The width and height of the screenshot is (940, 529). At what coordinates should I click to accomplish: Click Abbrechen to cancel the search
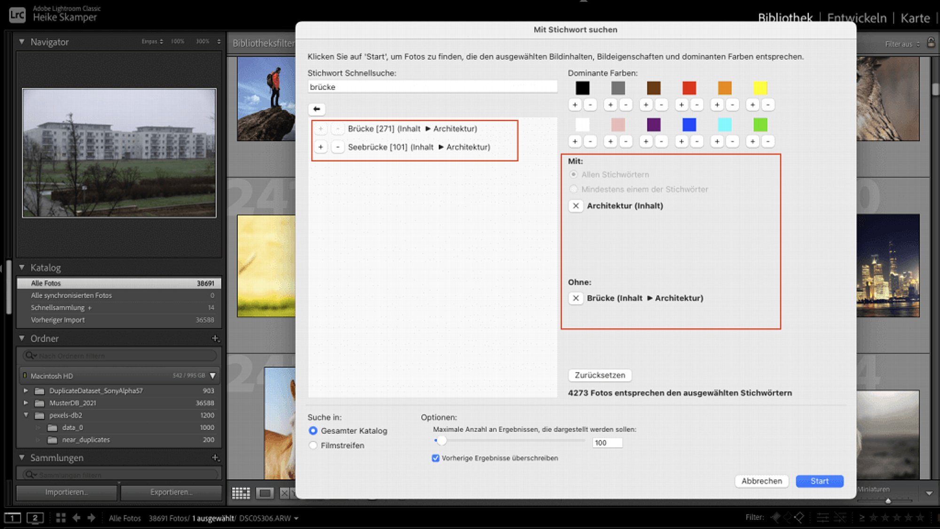[761, 481]
